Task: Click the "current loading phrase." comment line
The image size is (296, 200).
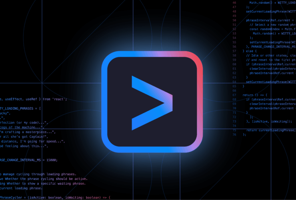Action: pyautogui.click(x=21, y=188)
